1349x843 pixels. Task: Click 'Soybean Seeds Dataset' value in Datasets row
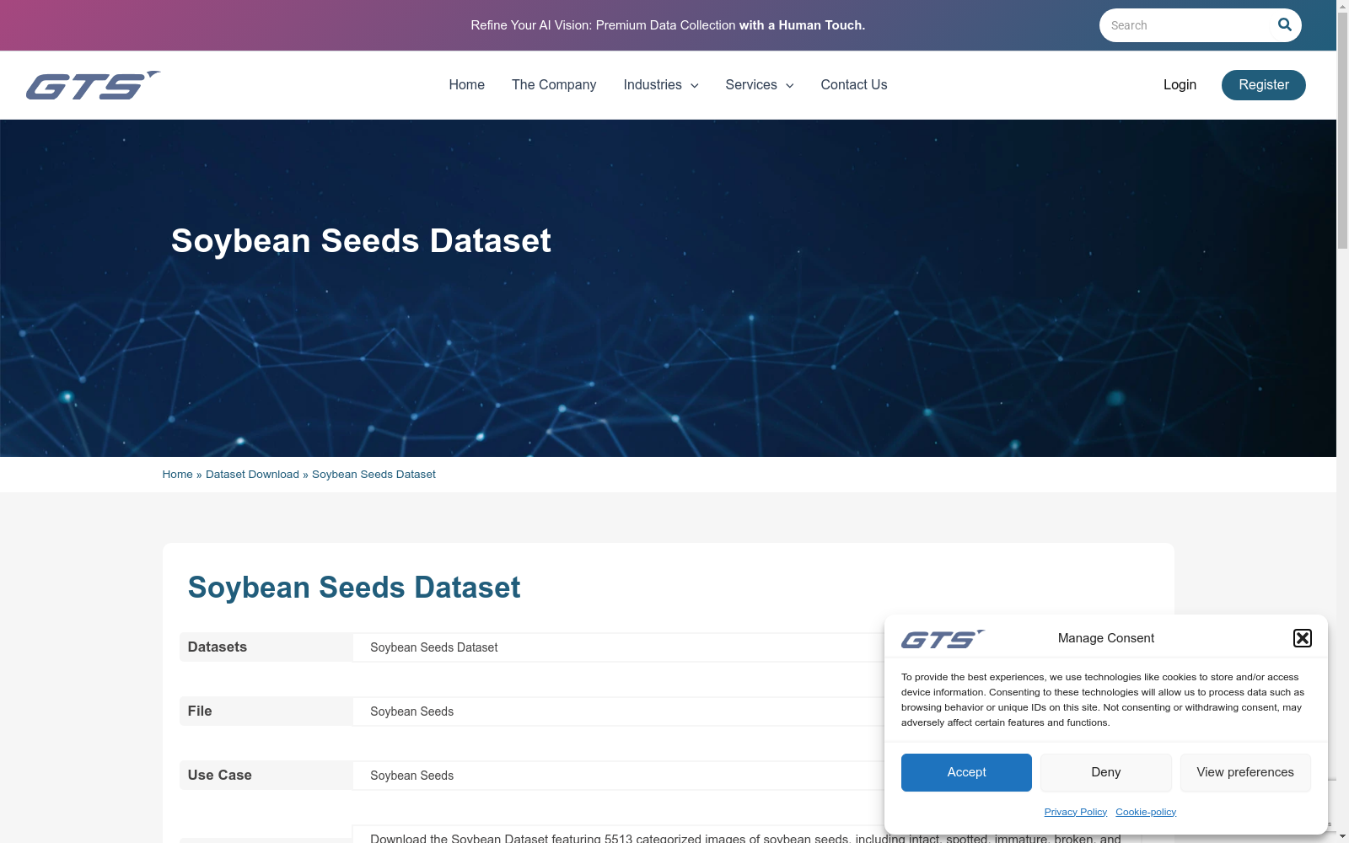tap(433, 647)
